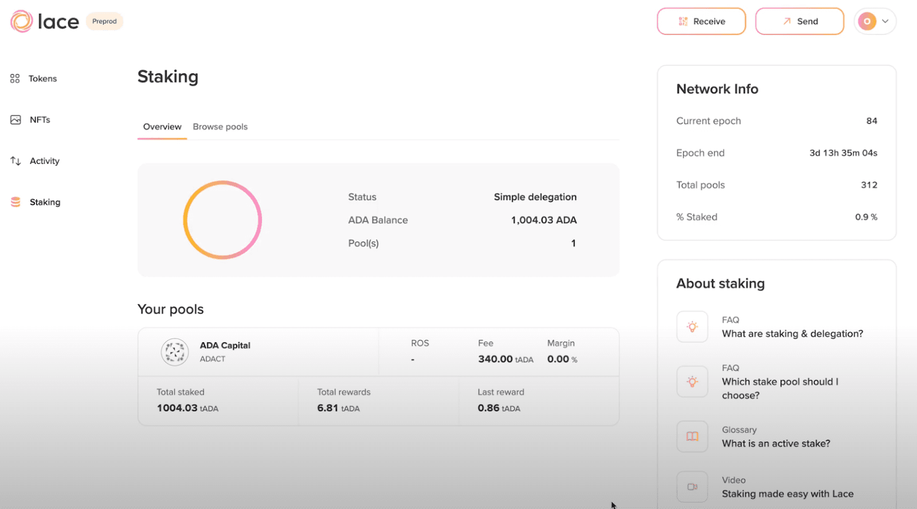Click the Pool(s) count value 1
This screenshot has width=917, height=509.
click(573, 244)
